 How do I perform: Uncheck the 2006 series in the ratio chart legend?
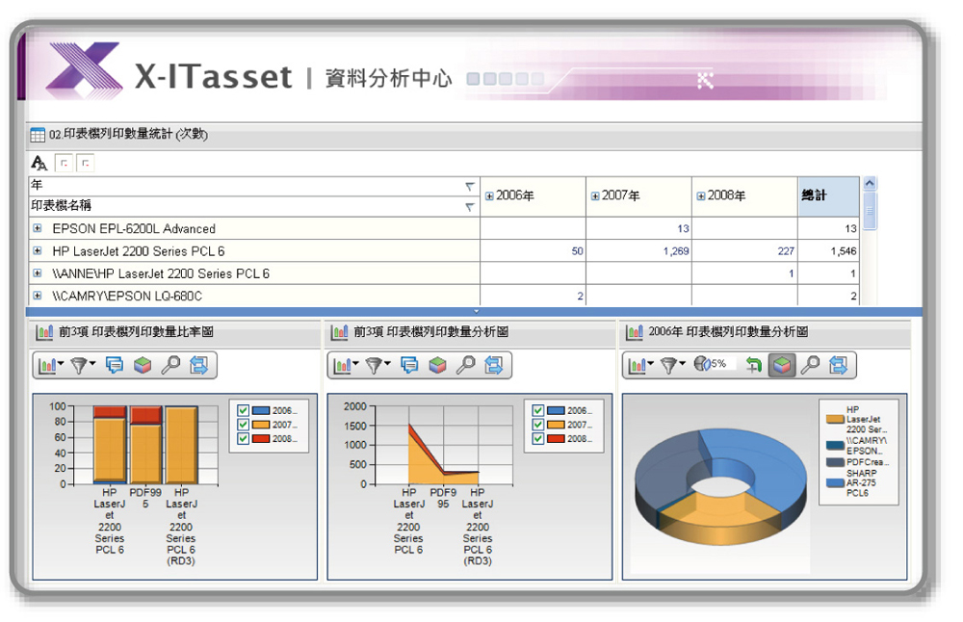pyautogui.click(x=244, y=411)
